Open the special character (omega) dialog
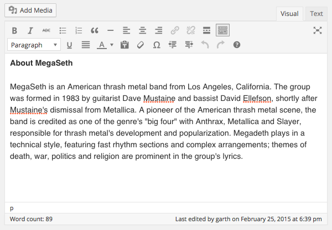 (x=157, y=45)
